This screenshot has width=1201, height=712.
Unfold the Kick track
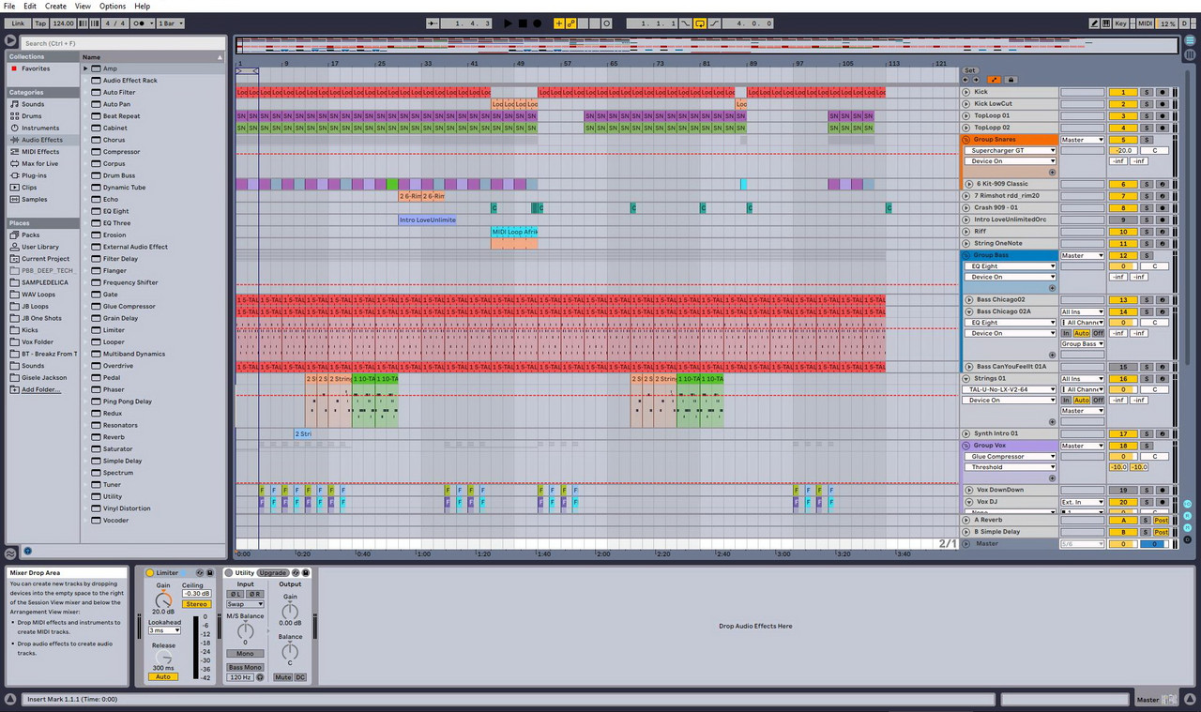pyautogui.click(x=967, y=92)
